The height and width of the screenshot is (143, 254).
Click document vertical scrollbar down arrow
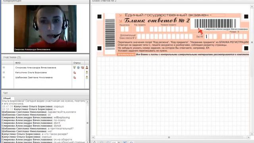[x=252, y=134]
